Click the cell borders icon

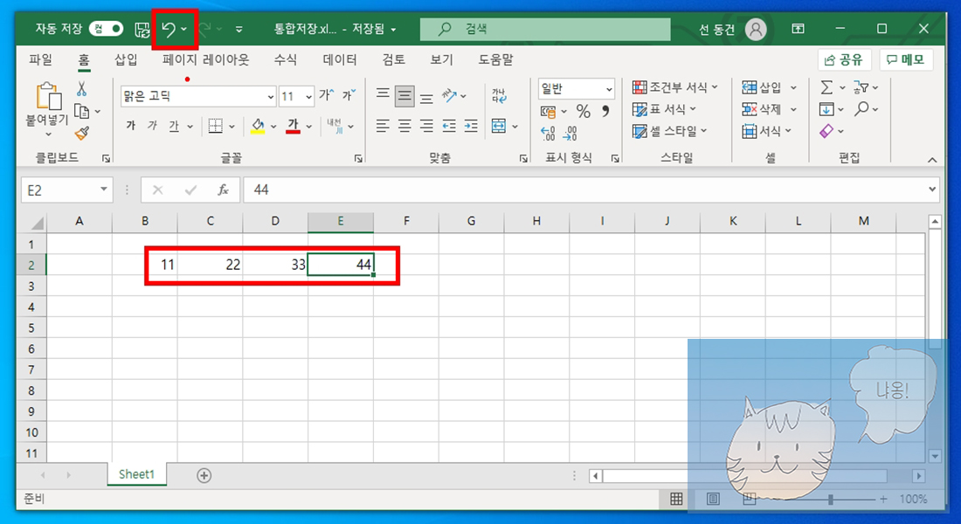pyautogui.click(x=215, y=127)
